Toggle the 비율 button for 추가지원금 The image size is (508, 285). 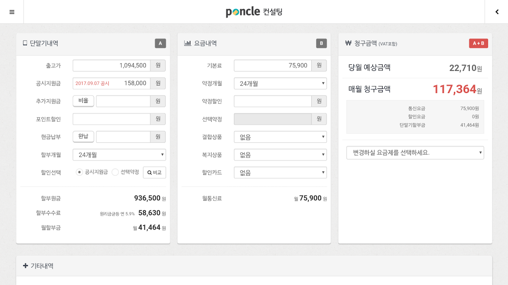[x=83, y=101]
